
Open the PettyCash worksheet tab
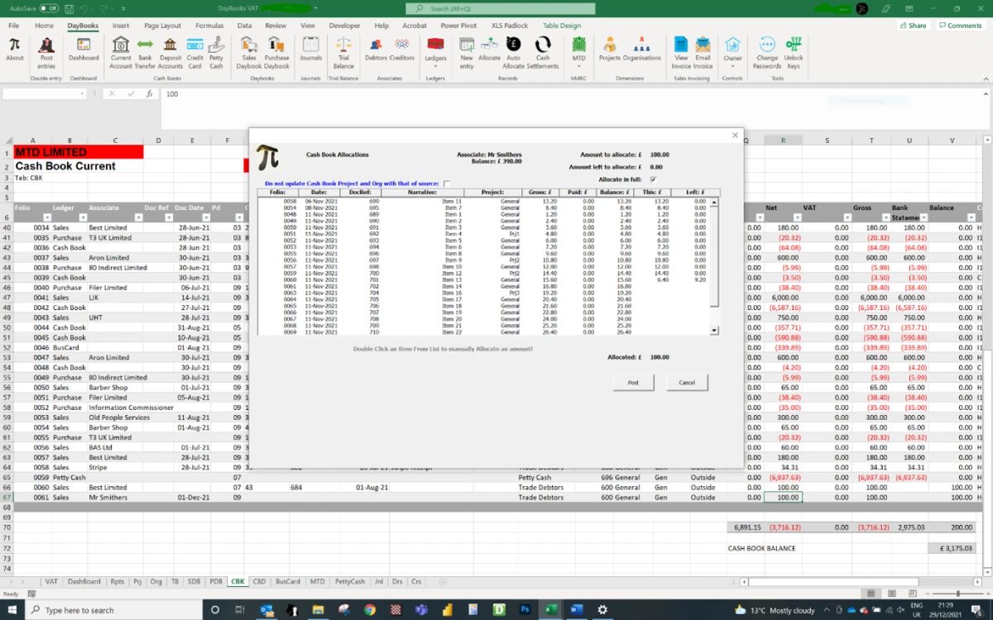tap(349, 582)
